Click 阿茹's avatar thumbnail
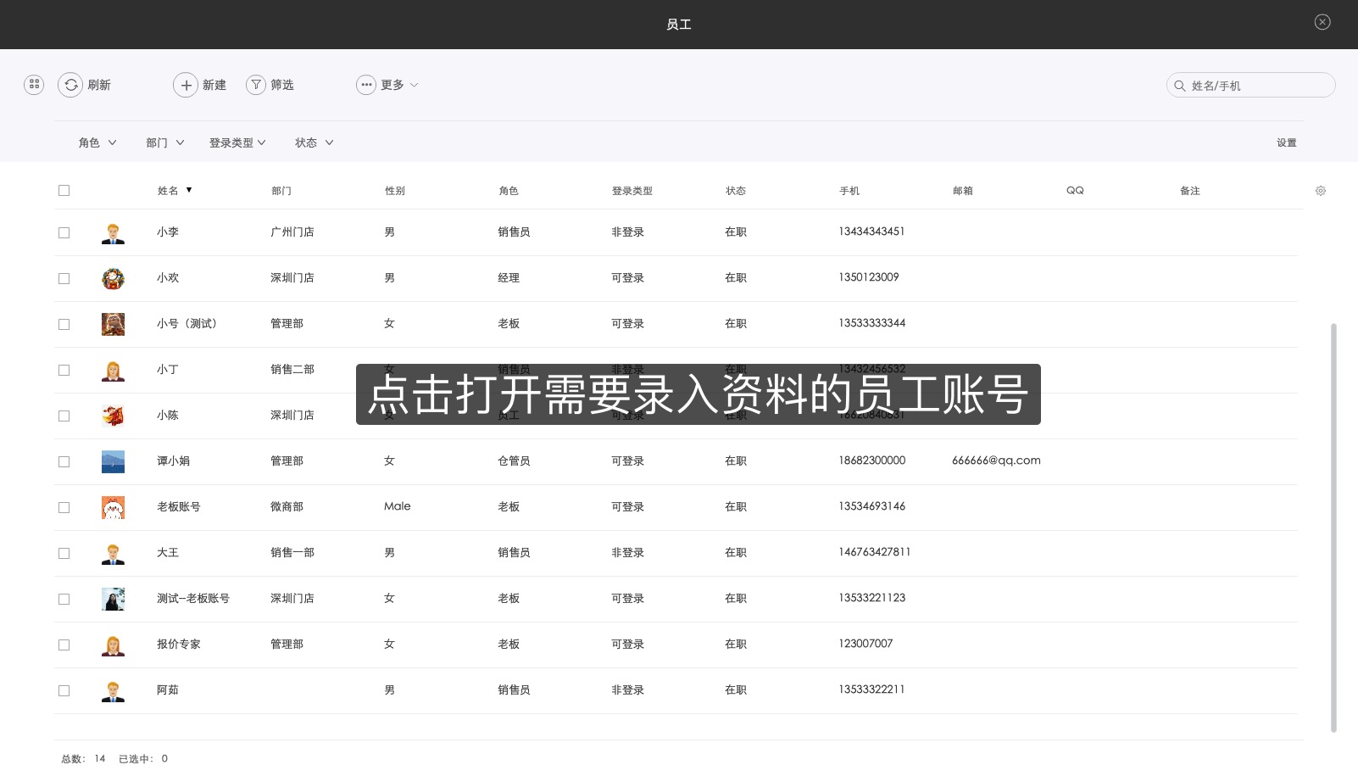The height and width of the screenshot is (776, 1358). pyautogui.click(x=113, y=690)
